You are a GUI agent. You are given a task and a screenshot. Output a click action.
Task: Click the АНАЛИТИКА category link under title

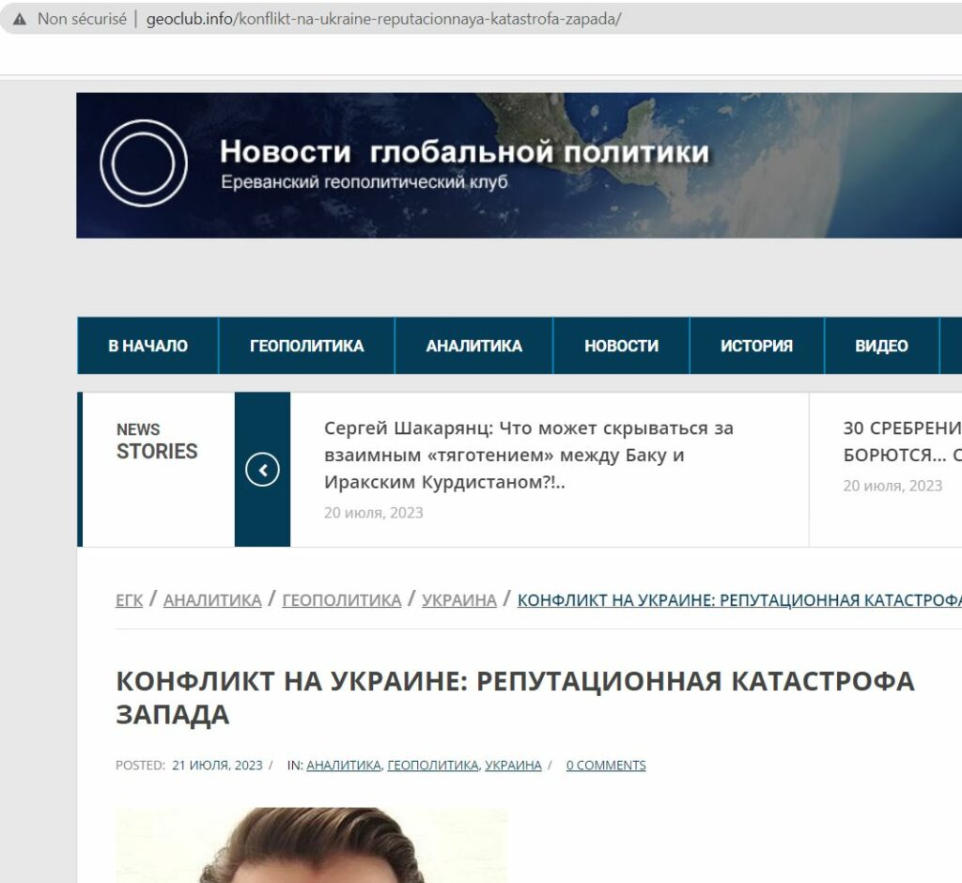tap(344, 766)
